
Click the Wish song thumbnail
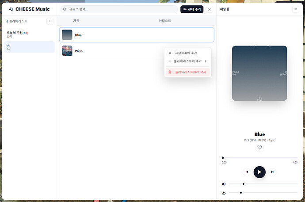click(67, 51)
